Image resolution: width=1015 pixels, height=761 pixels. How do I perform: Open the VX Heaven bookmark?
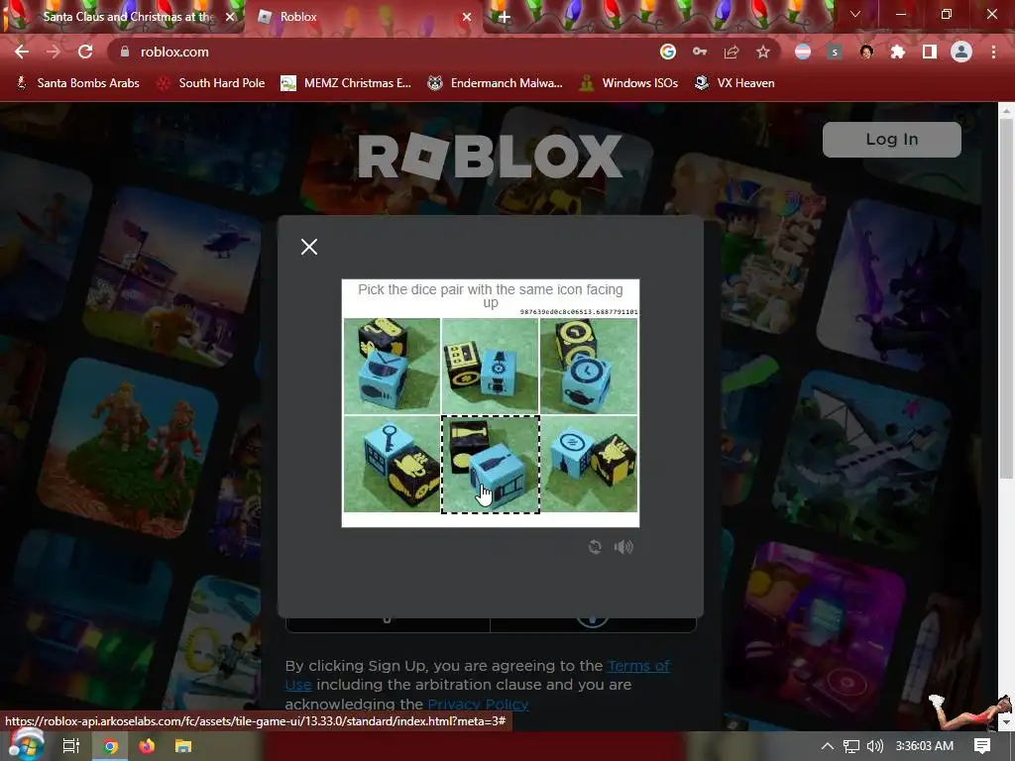(x=734, y=83)
